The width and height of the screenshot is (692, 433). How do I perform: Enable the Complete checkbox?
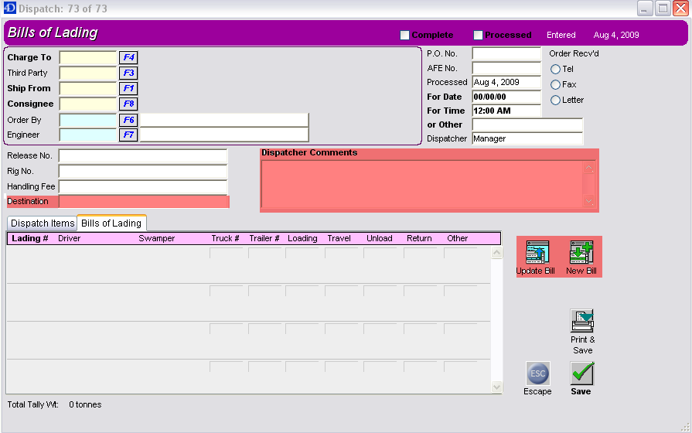[404, 36]
